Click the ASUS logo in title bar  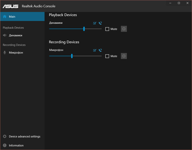[x=11, y=6]
